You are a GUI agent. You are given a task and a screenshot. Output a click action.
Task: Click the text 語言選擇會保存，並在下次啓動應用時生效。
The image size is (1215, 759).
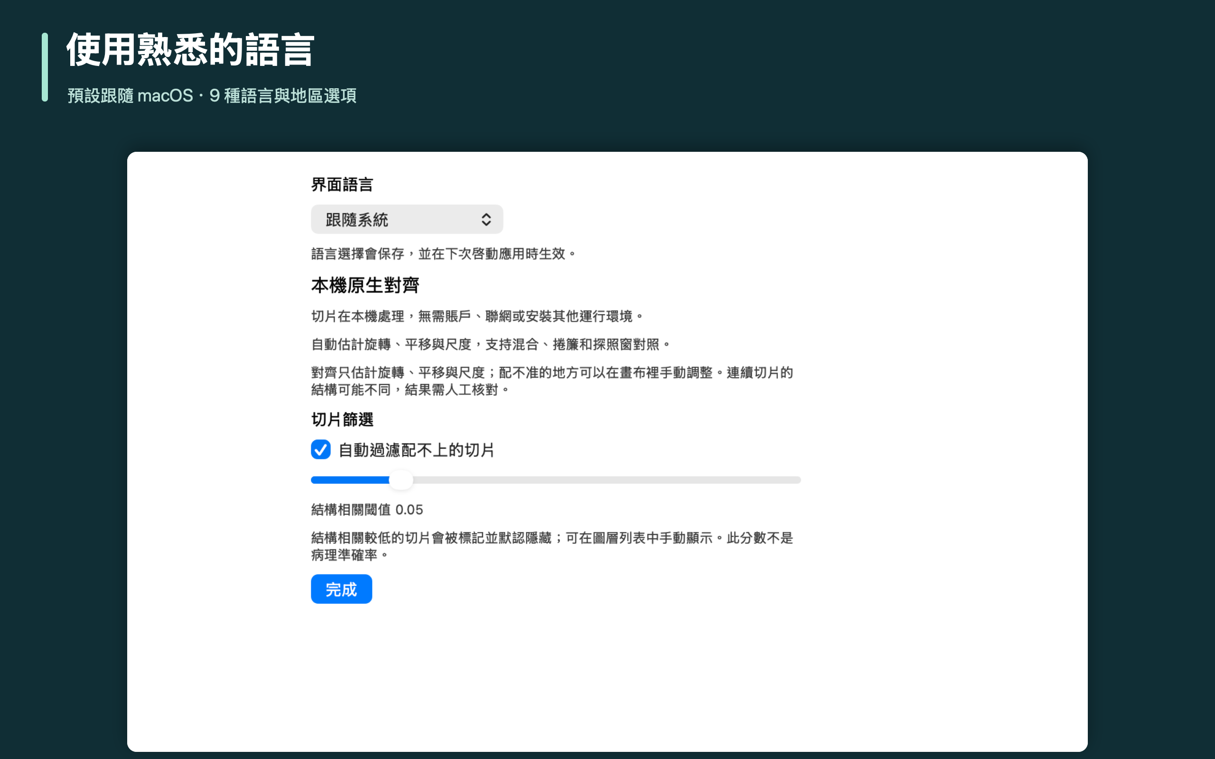click(443, 254)
